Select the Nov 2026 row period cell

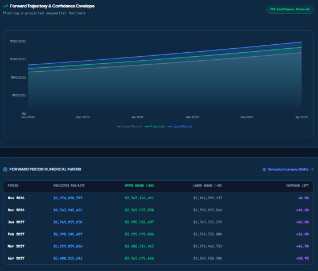coord(16,198)
